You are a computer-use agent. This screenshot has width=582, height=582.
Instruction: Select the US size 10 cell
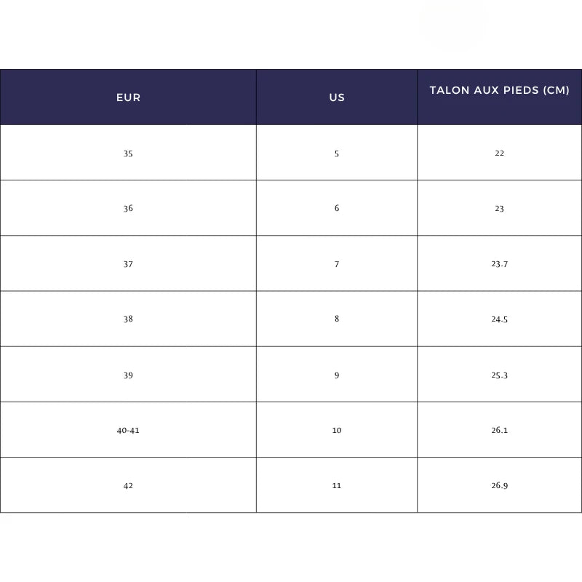(x=337, y=431)
